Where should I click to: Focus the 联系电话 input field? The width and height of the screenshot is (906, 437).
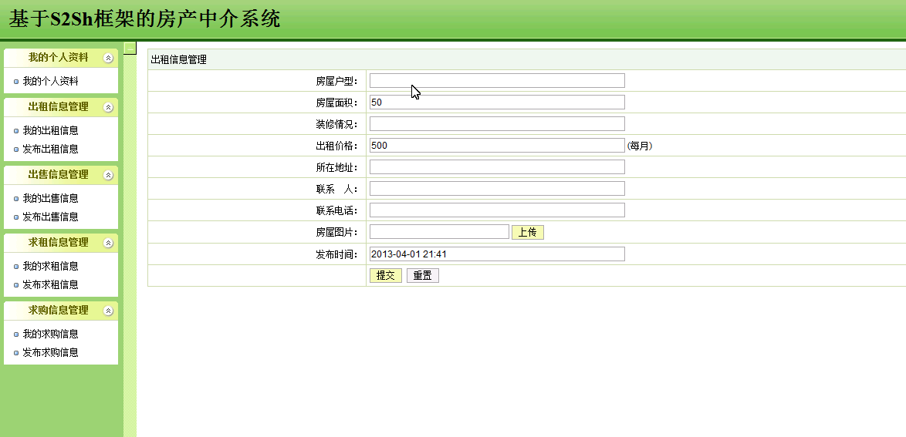click(497, 210)
